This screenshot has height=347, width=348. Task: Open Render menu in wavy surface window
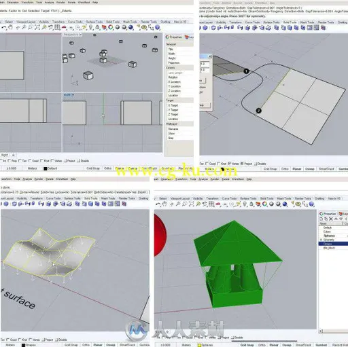point(39,179)
